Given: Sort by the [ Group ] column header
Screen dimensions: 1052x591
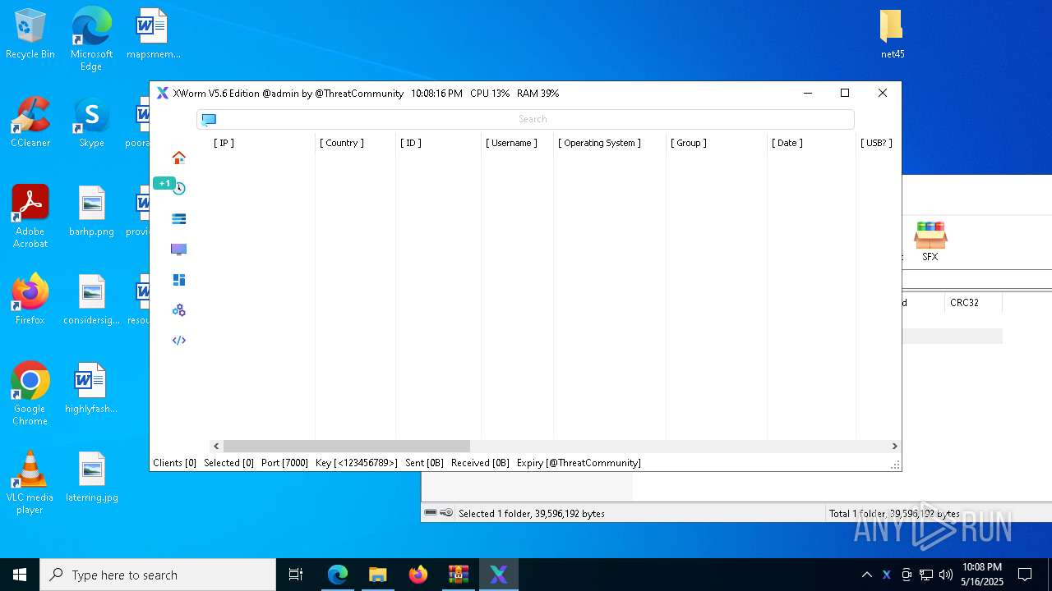Looking at the screenshot, I should 689,143.
